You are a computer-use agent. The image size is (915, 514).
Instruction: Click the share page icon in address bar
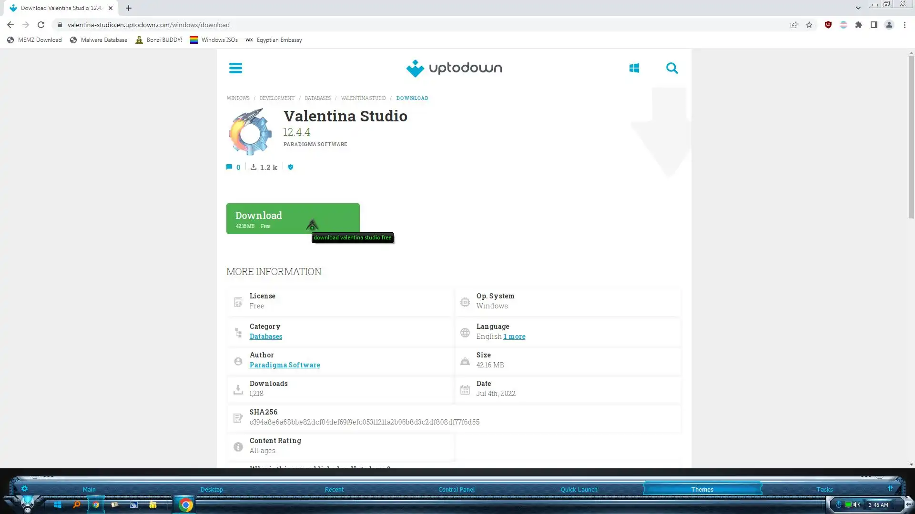click(x=794, y=25)
